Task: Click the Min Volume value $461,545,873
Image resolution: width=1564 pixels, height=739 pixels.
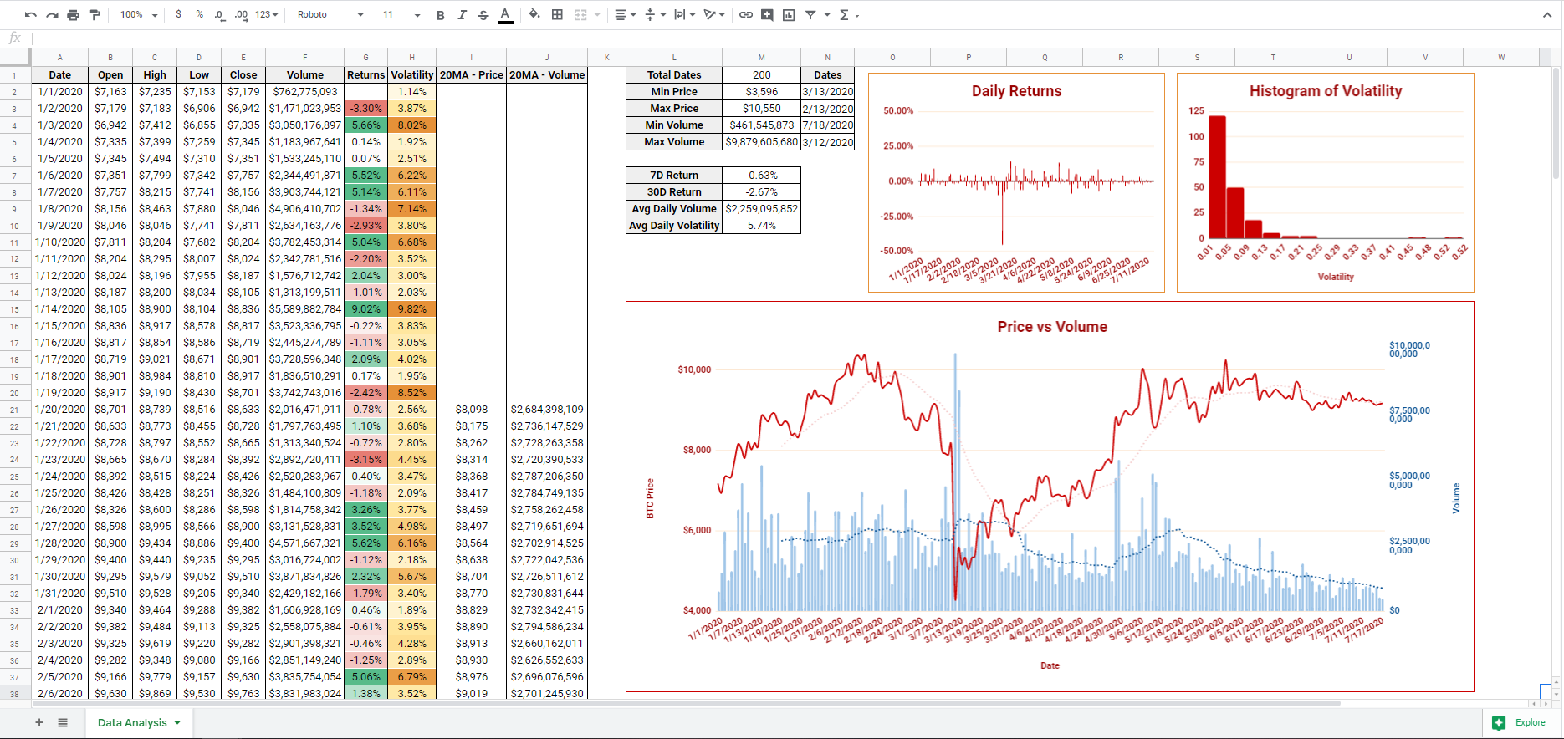Action: pyautogui.click(x=761, y=125)
